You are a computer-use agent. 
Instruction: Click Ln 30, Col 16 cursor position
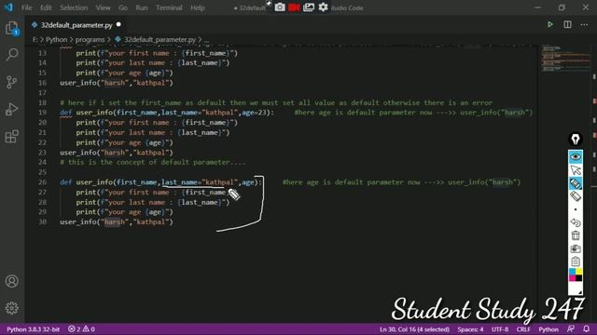point(414,329)
